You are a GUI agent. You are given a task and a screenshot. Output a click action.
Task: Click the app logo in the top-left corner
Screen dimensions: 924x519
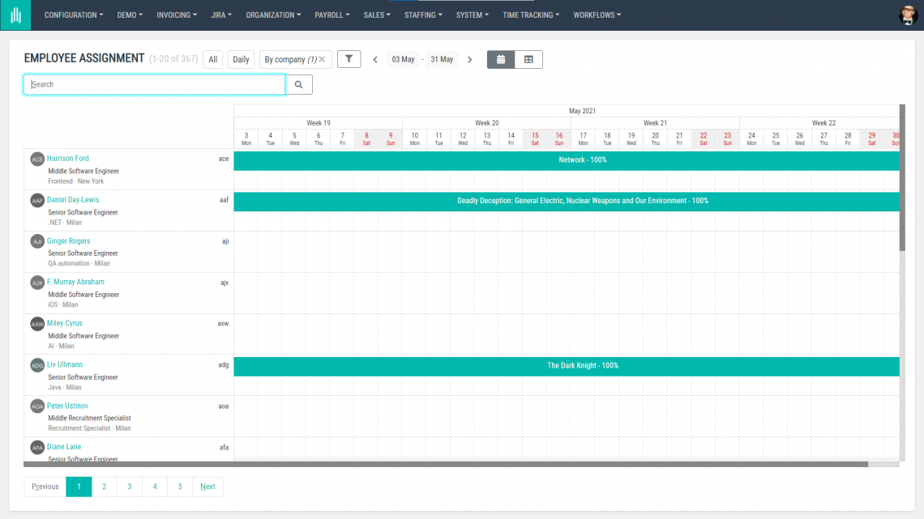(15, 15)
